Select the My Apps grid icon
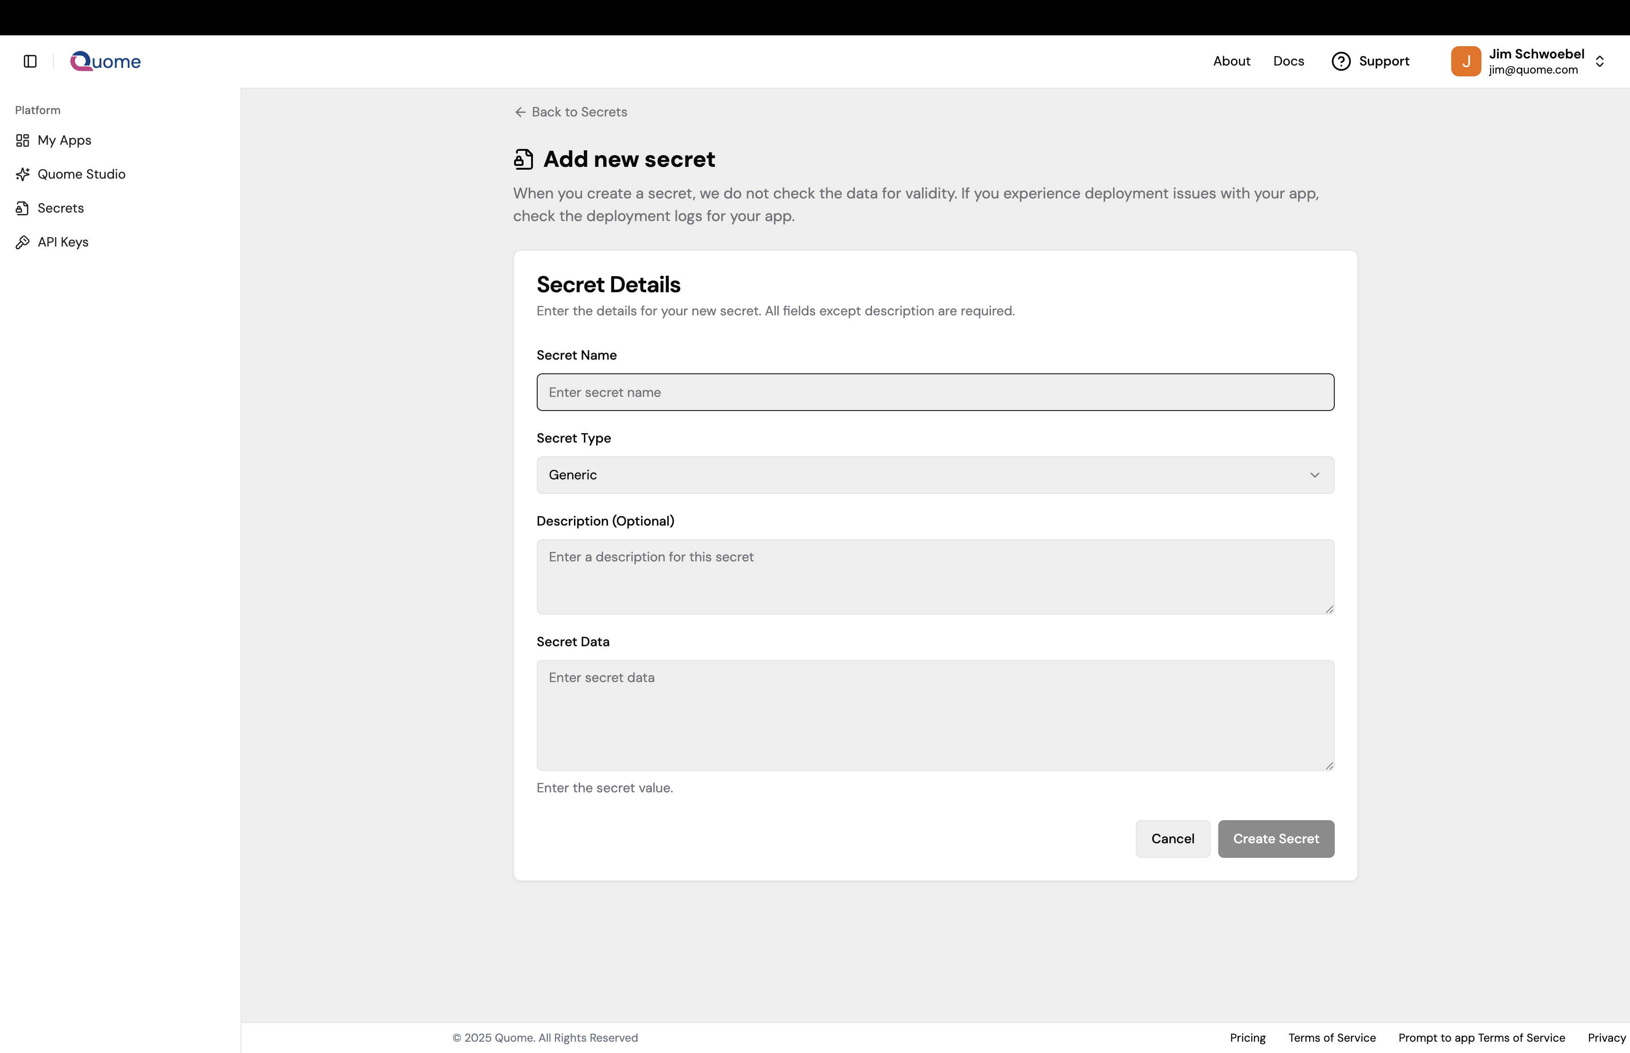 [23, 140]
